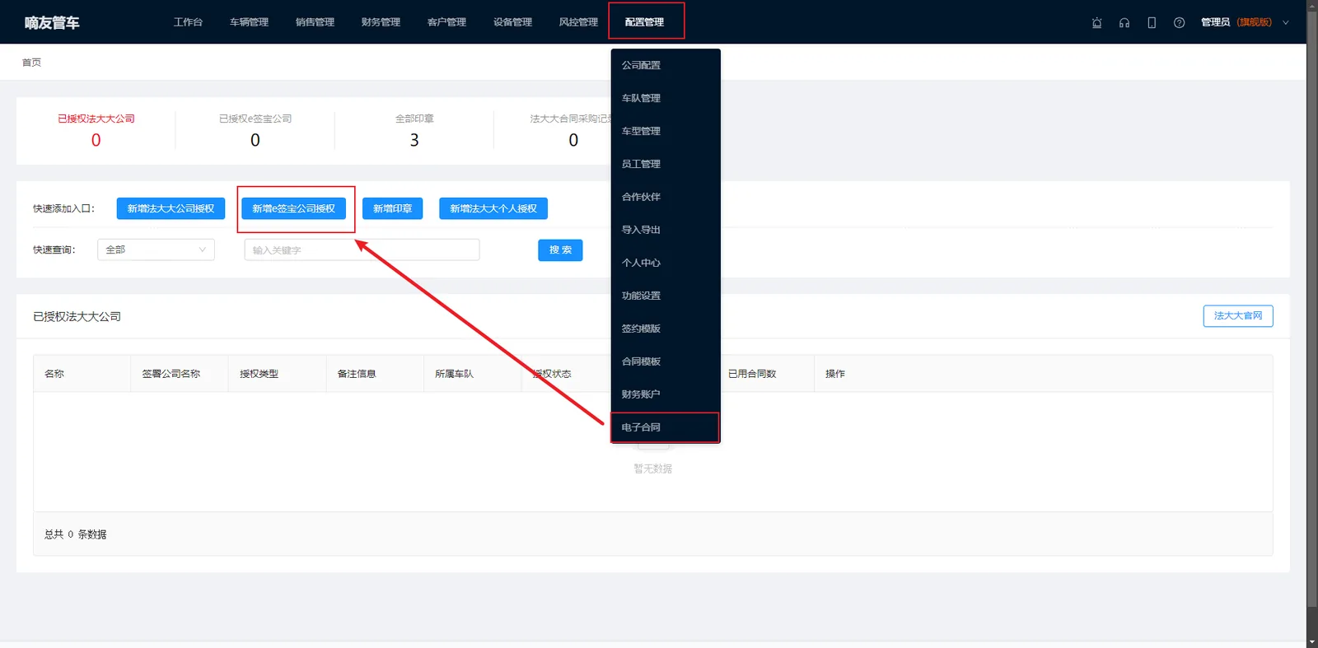This screenshot has height=648, width=1318.
Task: Select 合同模板 in the dropdown menu
Action: (x=666, y=361)
